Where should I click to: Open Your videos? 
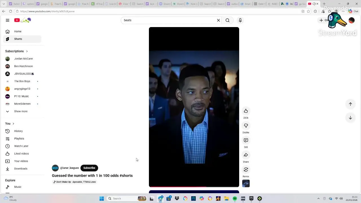[x=22, y=161]
